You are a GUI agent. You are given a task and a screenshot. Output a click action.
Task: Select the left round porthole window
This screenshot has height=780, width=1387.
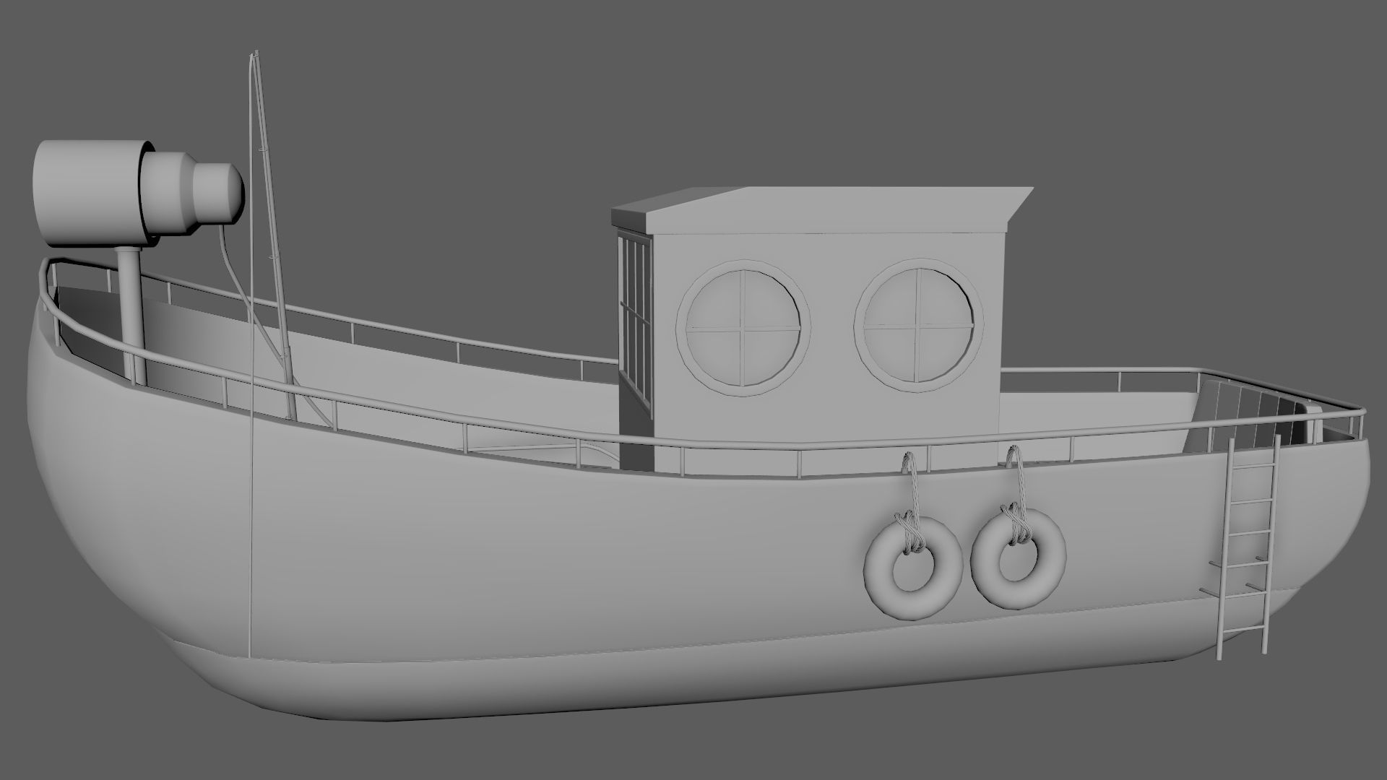743,328
